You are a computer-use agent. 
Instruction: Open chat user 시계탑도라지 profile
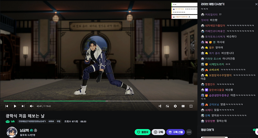216,64
